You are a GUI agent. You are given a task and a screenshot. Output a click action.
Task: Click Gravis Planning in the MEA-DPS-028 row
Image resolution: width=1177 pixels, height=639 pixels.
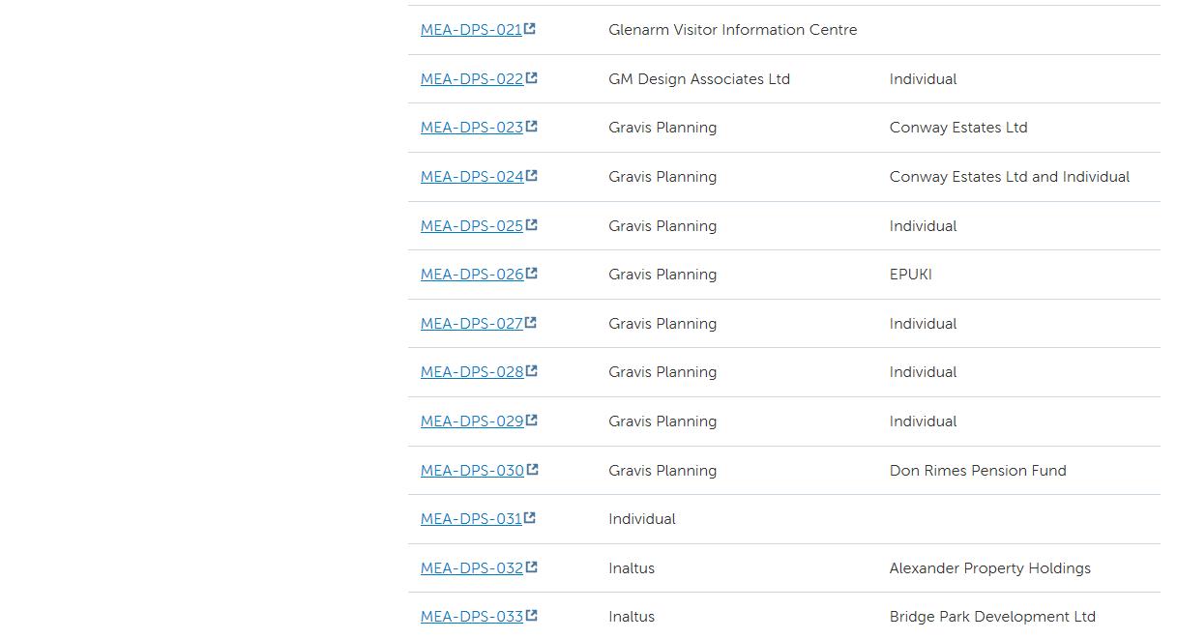[662, 372]
